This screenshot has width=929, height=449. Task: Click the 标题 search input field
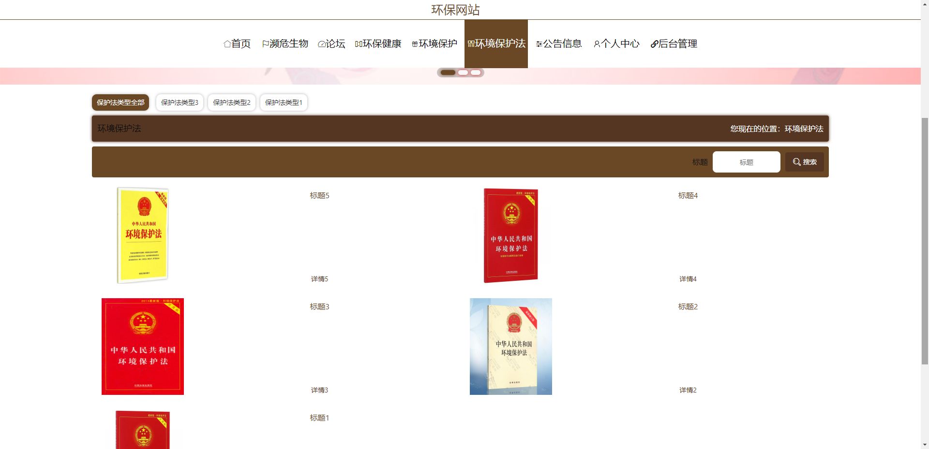pyautogui.click(x=746, y=162)
